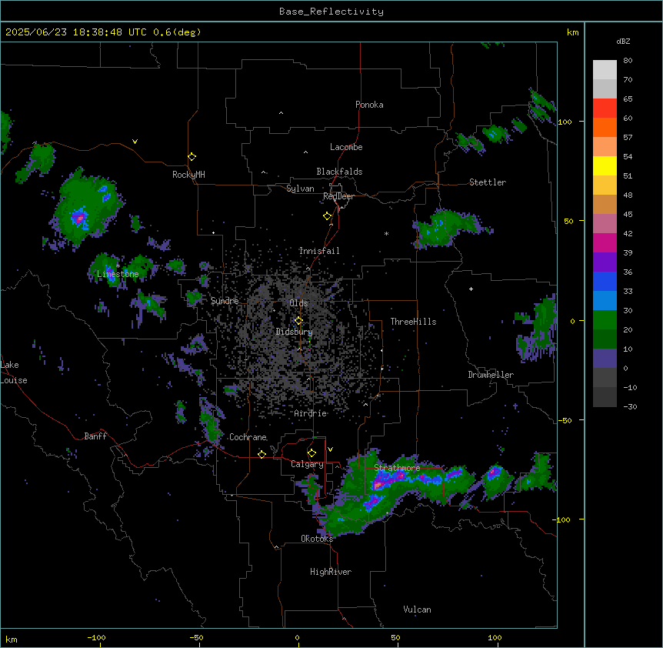Click the Innisfail city label
The height and width of the screenshot is (648, 663).
pyautogui.click(x=319, y=251)
